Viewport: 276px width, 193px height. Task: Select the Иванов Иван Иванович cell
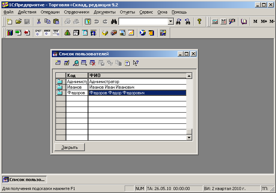coord(137,87)
